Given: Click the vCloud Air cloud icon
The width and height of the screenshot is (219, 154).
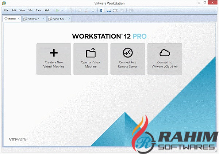Looking at the screenshot, I should click(x=165, y=53).
